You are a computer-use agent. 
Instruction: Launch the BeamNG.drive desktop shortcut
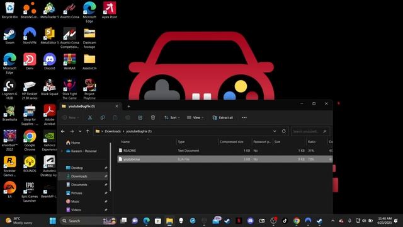(x=30, y=10)
